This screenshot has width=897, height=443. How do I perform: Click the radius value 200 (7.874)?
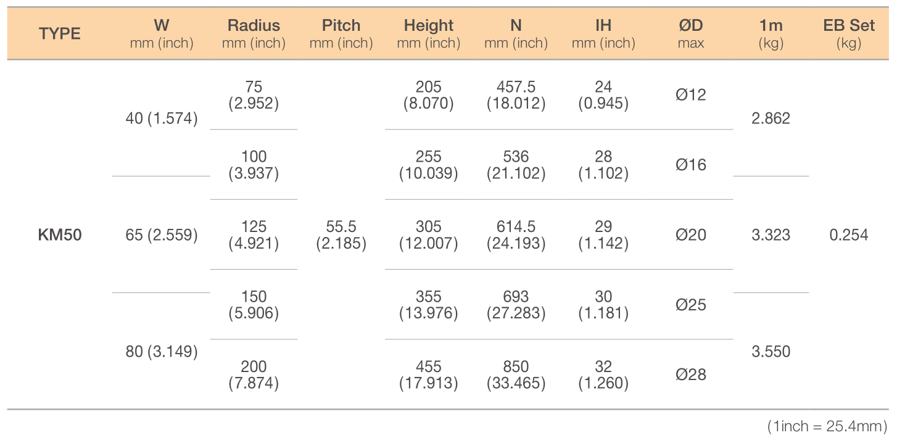[x=254, y=375]
